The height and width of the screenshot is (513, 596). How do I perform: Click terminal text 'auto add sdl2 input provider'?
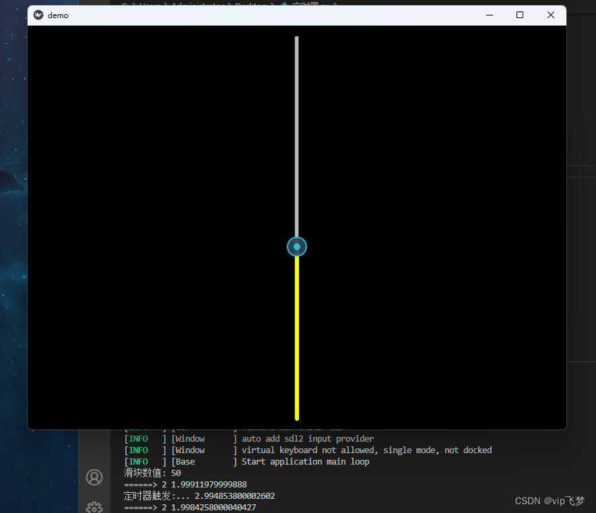pos(308,439)
